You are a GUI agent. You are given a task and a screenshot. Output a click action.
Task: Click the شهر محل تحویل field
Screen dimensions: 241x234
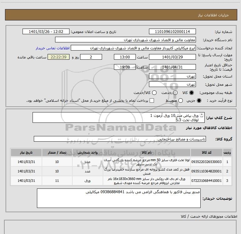pos(172,84)
